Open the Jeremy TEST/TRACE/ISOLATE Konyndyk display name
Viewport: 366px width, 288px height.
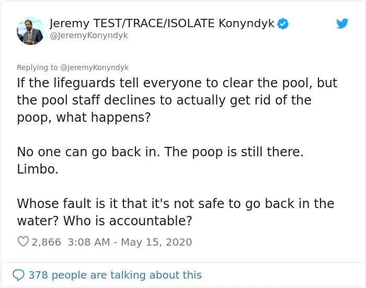pos(162,23)
